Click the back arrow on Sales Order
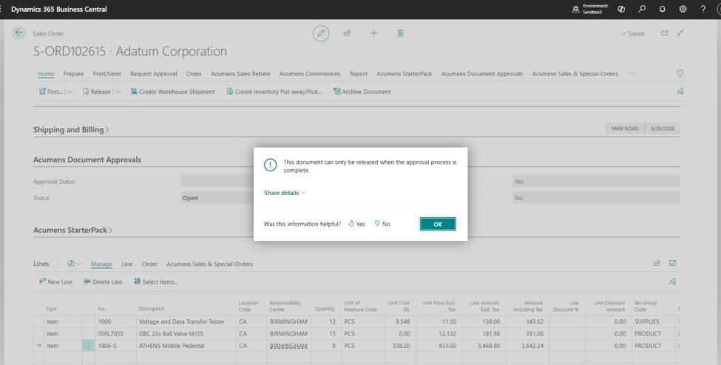 (18, 33)
